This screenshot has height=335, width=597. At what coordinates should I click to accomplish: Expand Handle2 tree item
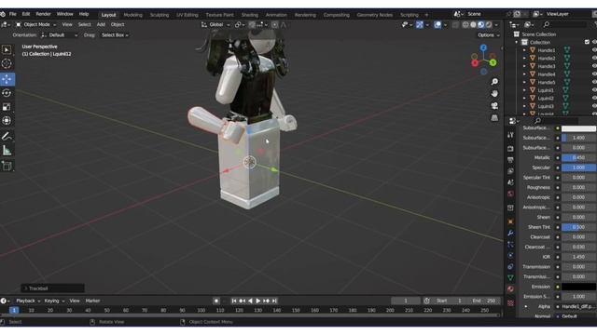point(524,58)
